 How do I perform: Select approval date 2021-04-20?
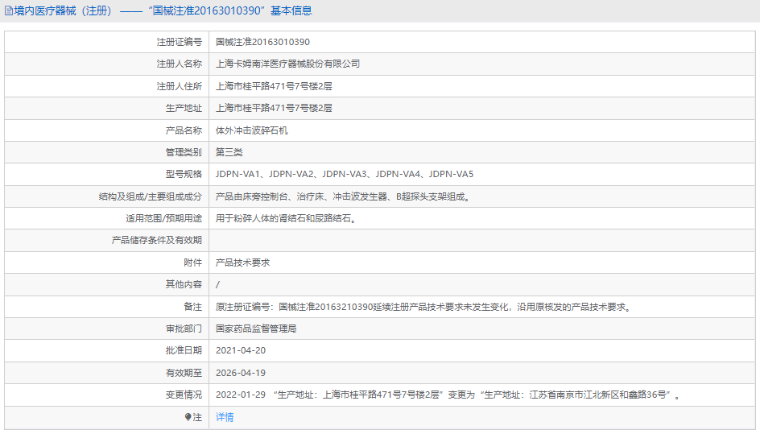(x=241, y=350)
